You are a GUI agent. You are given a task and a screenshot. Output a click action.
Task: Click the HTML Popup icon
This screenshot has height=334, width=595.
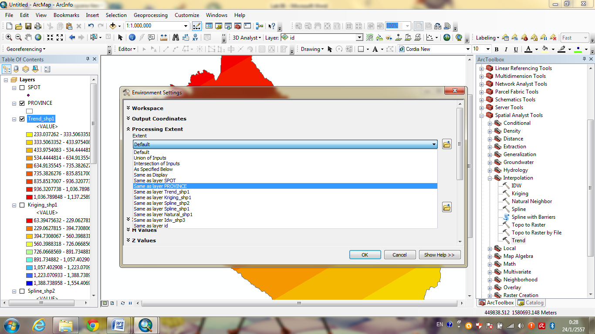click(151, 37)
